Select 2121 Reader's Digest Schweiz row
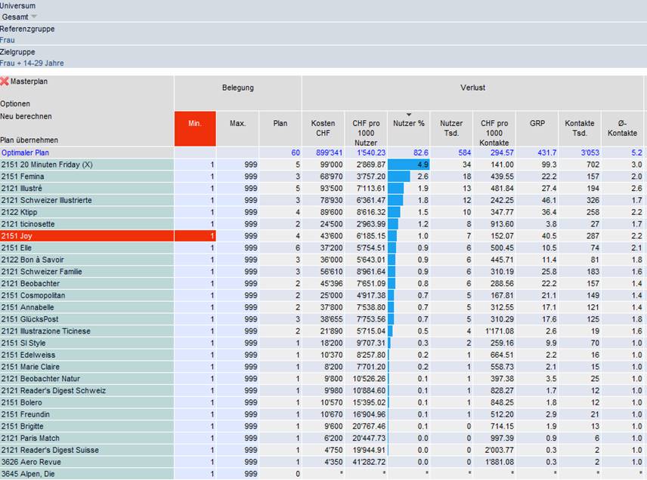Screen dimensions: 647x480 click(x=87, y=391)
